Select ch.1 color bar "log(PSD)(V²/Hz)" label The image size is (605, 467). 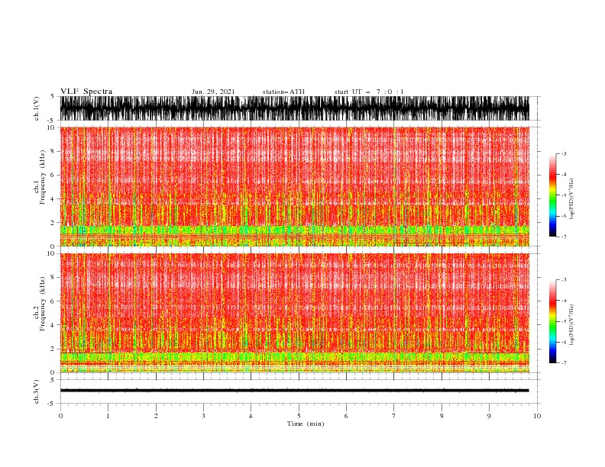click(571, 199)
